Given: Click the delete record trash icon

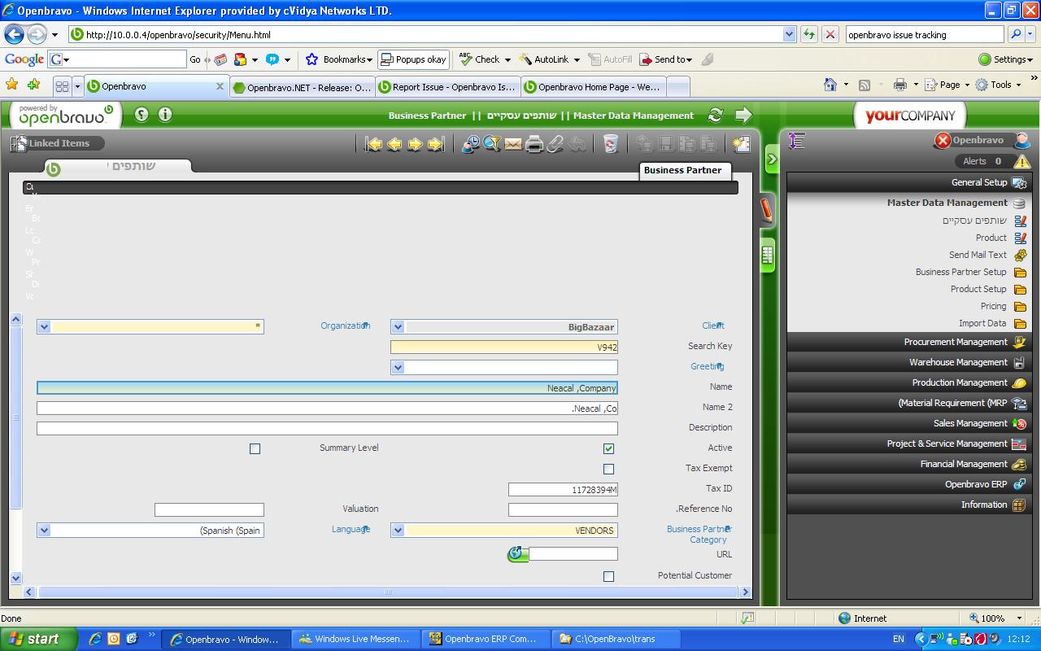Looking at the screenshot, I should click(x=610, y=144).
